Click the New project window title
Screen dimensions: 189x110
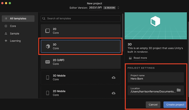tap(94, 3)
